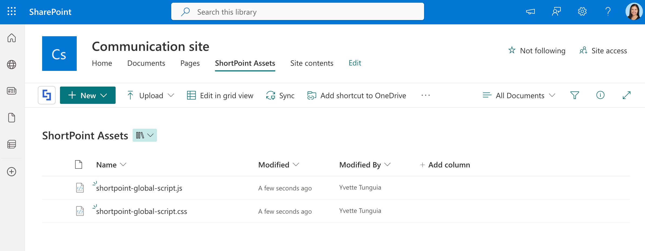Send feedback via megaphone icon
The height and width of the screenshot is (251, 645).
point(530,12)
